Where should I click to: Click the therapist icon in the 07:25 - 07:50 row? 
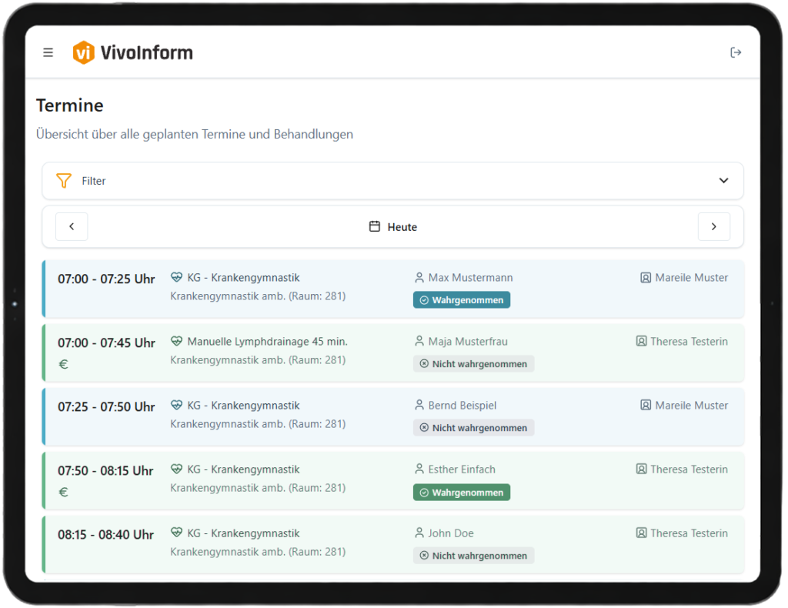[646, 405]
